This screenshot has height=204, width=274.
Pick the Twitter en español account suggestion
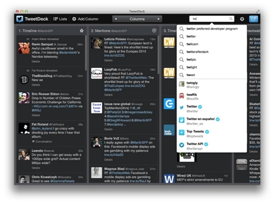point(212,121)
